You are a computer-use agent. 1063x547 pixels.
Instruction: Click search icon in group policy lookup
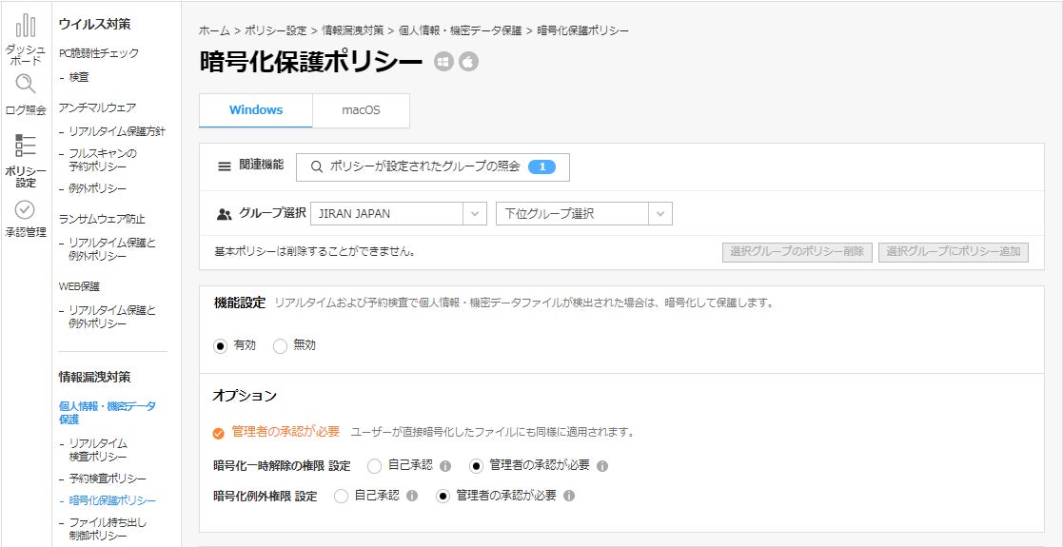[x=316, y=166]
